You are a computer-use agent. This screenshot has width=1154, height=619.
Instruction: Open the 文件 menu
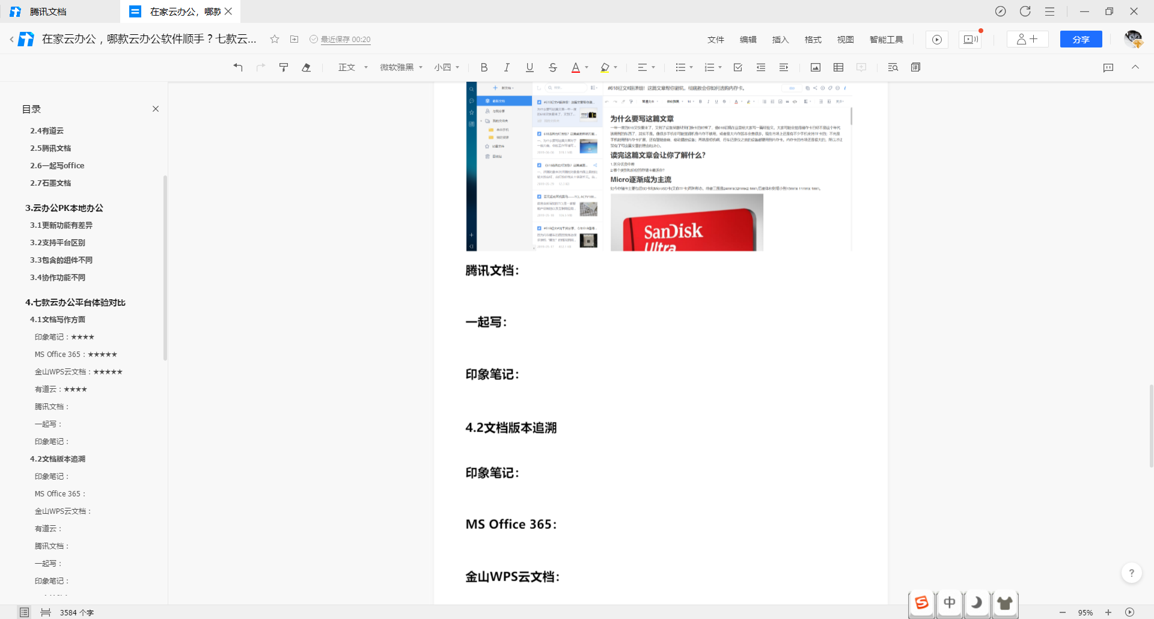716,40
